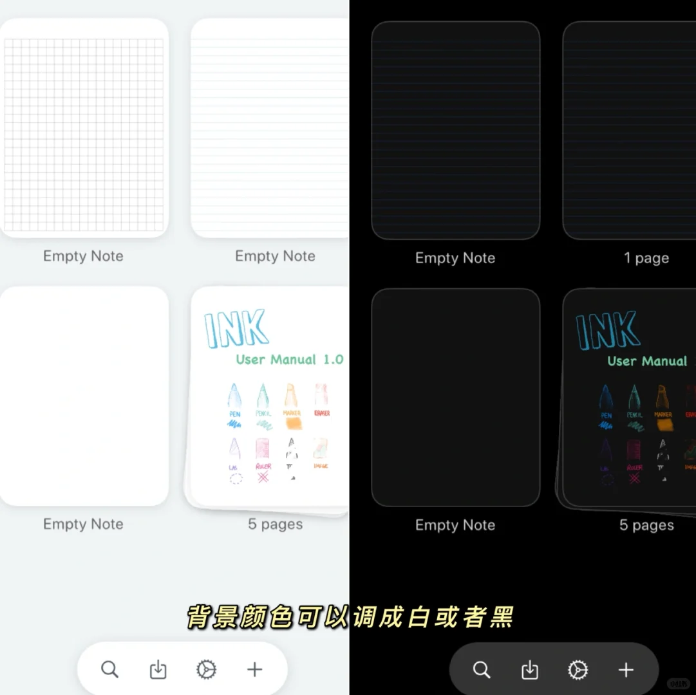Open the INK User Manual notebook
This screenshot has width=696, height=695.
pyautogui.click(x=270, y=396)
